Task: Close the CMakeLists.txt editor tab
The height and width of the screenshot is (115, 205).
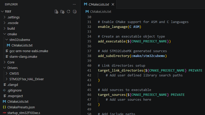Action: point(113,4)
